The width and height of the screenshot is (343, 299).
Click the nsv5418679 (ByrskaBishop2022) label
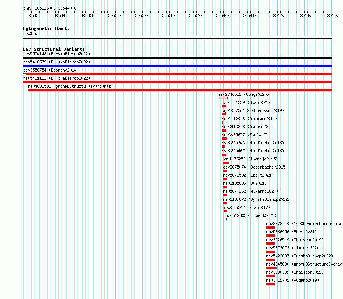57,62
